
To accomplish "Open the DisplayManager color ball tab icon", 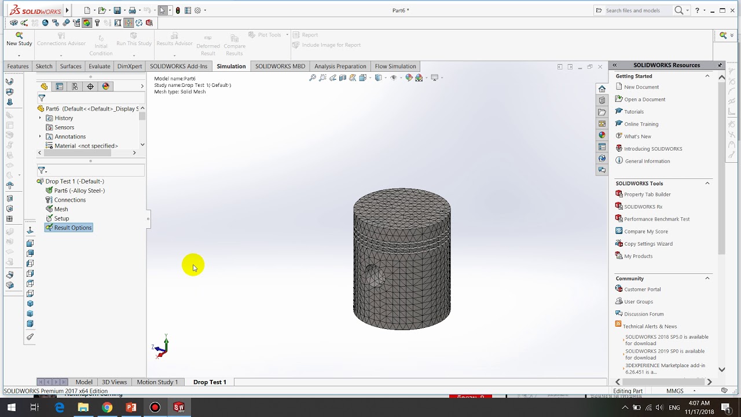I will click(105, 86).
